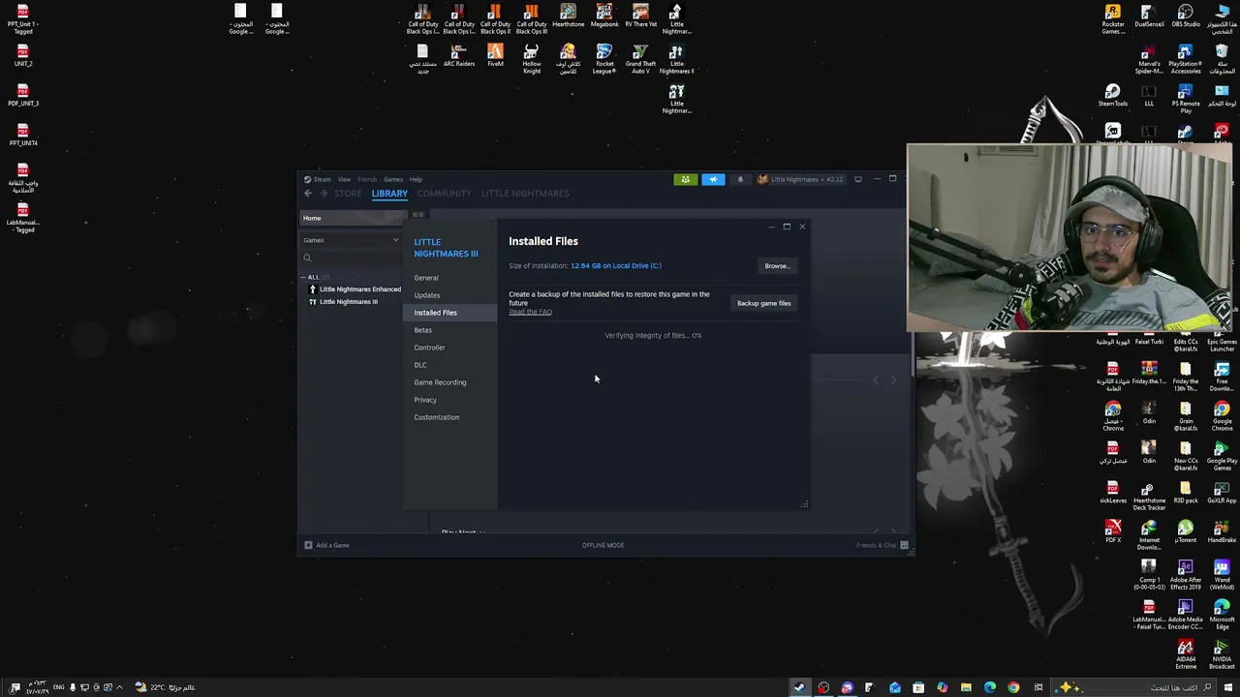The height and width of the screenshot is (697, 1240).
Task: Select Betas in properties sidebar
Action: (x=422, y=330)
